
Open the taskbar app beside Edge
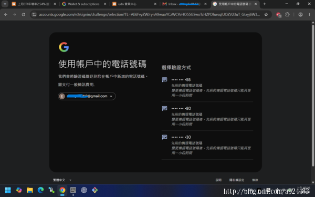51,190
